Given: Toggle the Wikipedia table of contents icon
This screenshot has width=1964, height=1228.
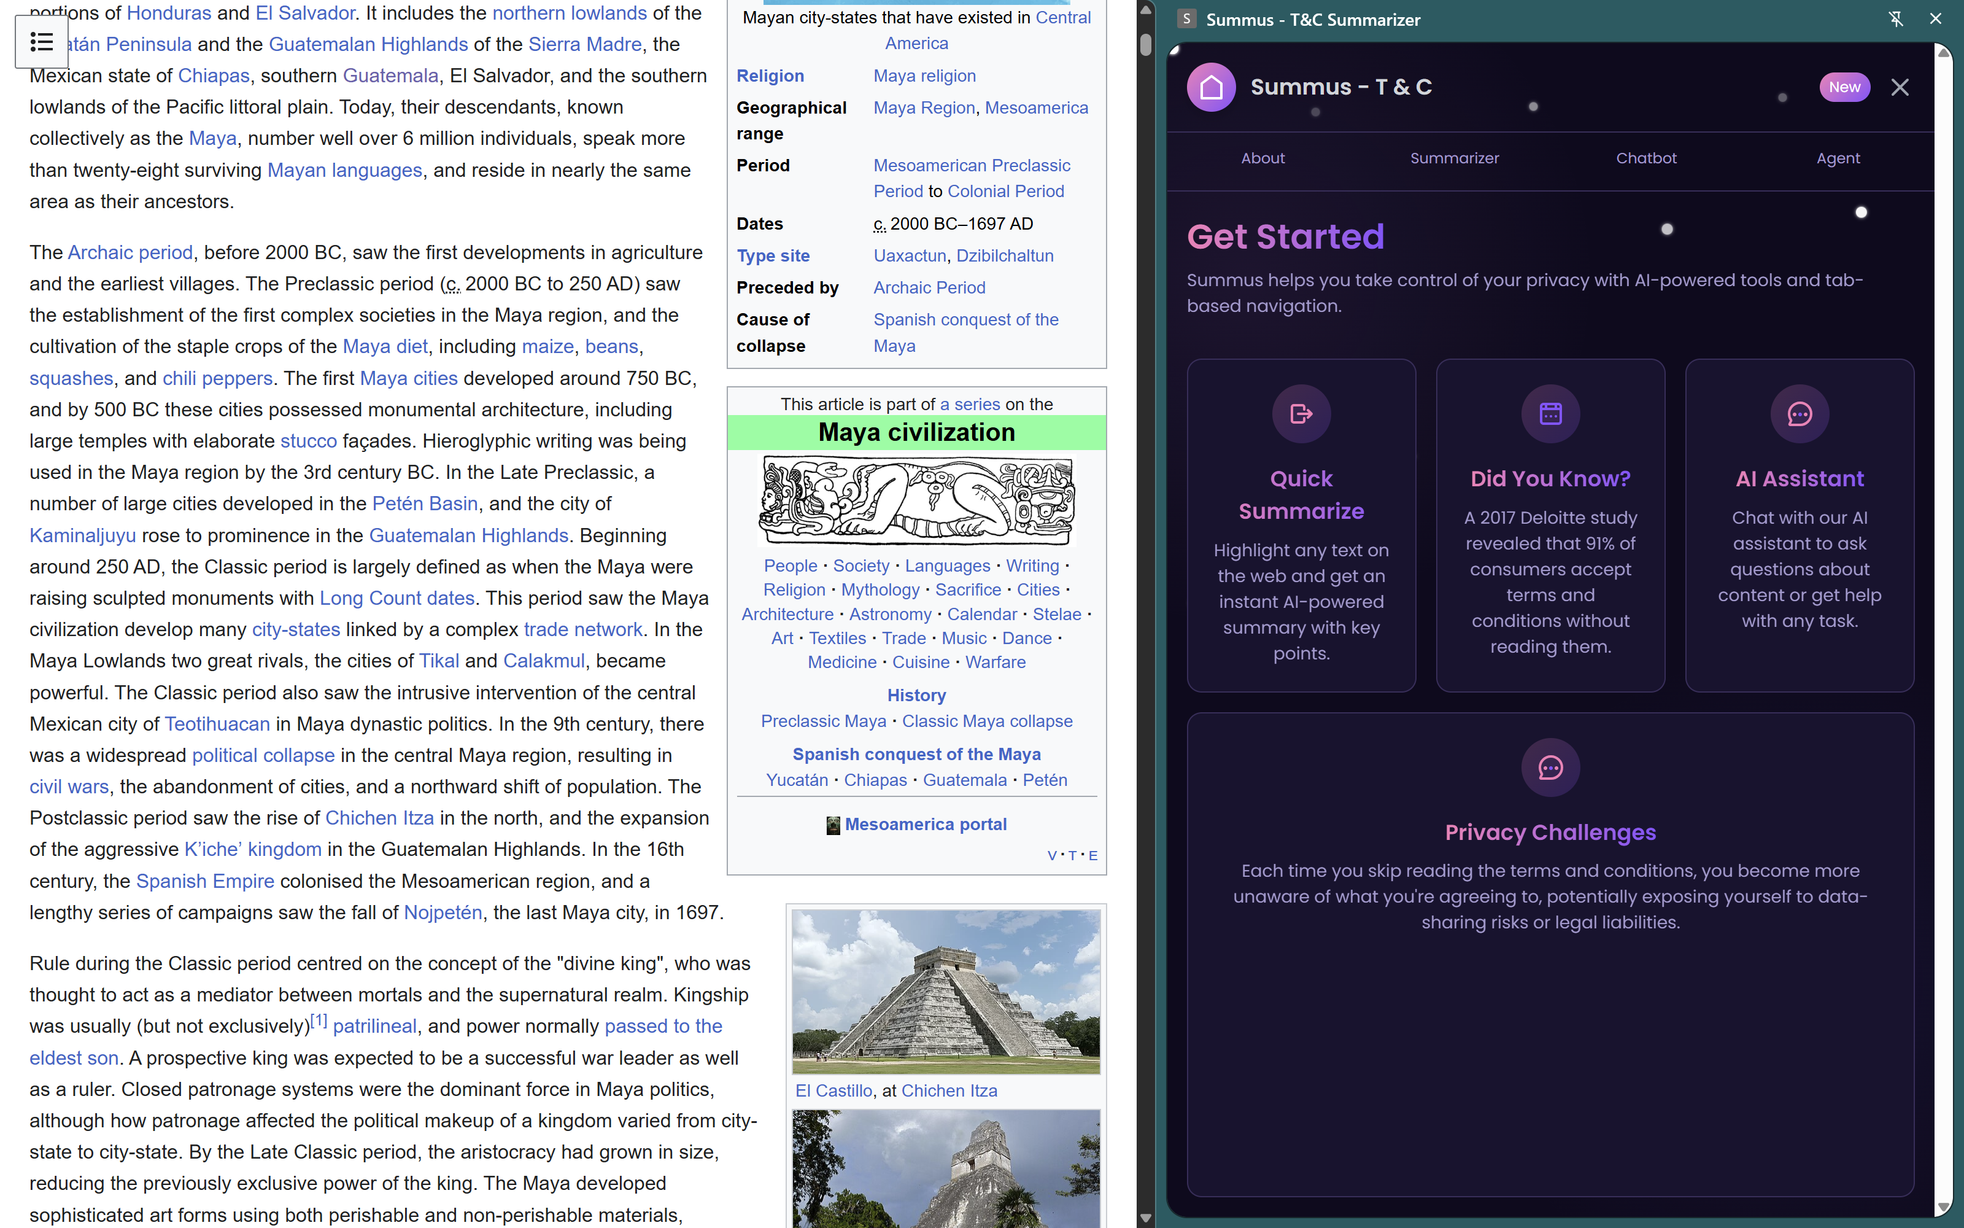Looking at the screenshot, I should (41, 41).
